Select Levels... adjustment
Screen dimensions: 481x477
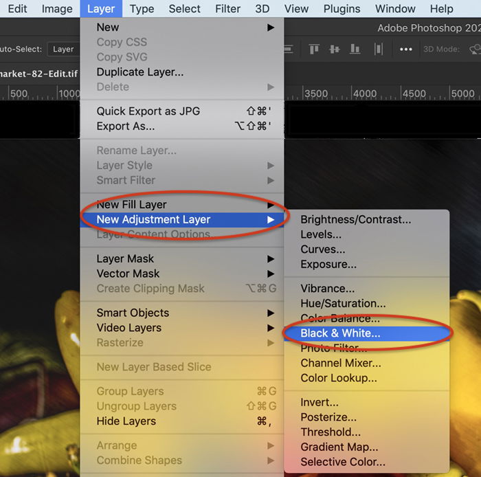tap(366, 234)
